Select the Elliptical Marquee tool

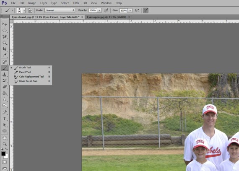point(5,31)
